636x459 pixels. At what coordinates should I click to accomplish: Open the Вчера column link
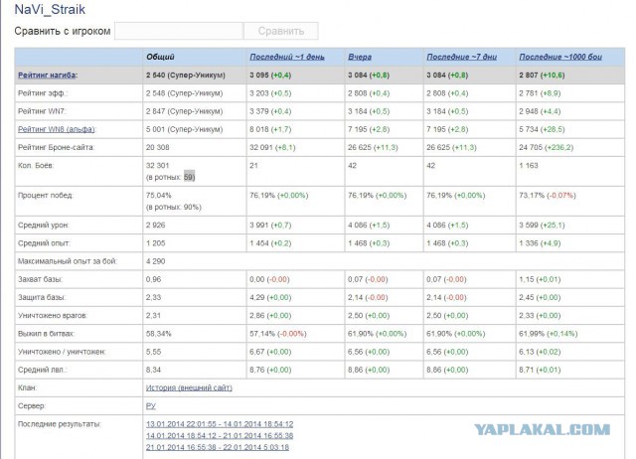pos(360,58)
